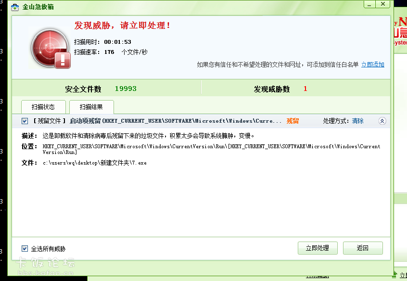The image size is (407, 281).
Task: Click the green safe file count 19993
Action: point(126,89)
